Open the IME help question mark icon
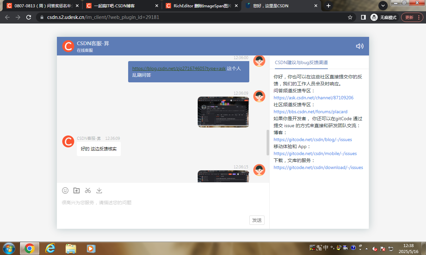 (x=353, y=247)
